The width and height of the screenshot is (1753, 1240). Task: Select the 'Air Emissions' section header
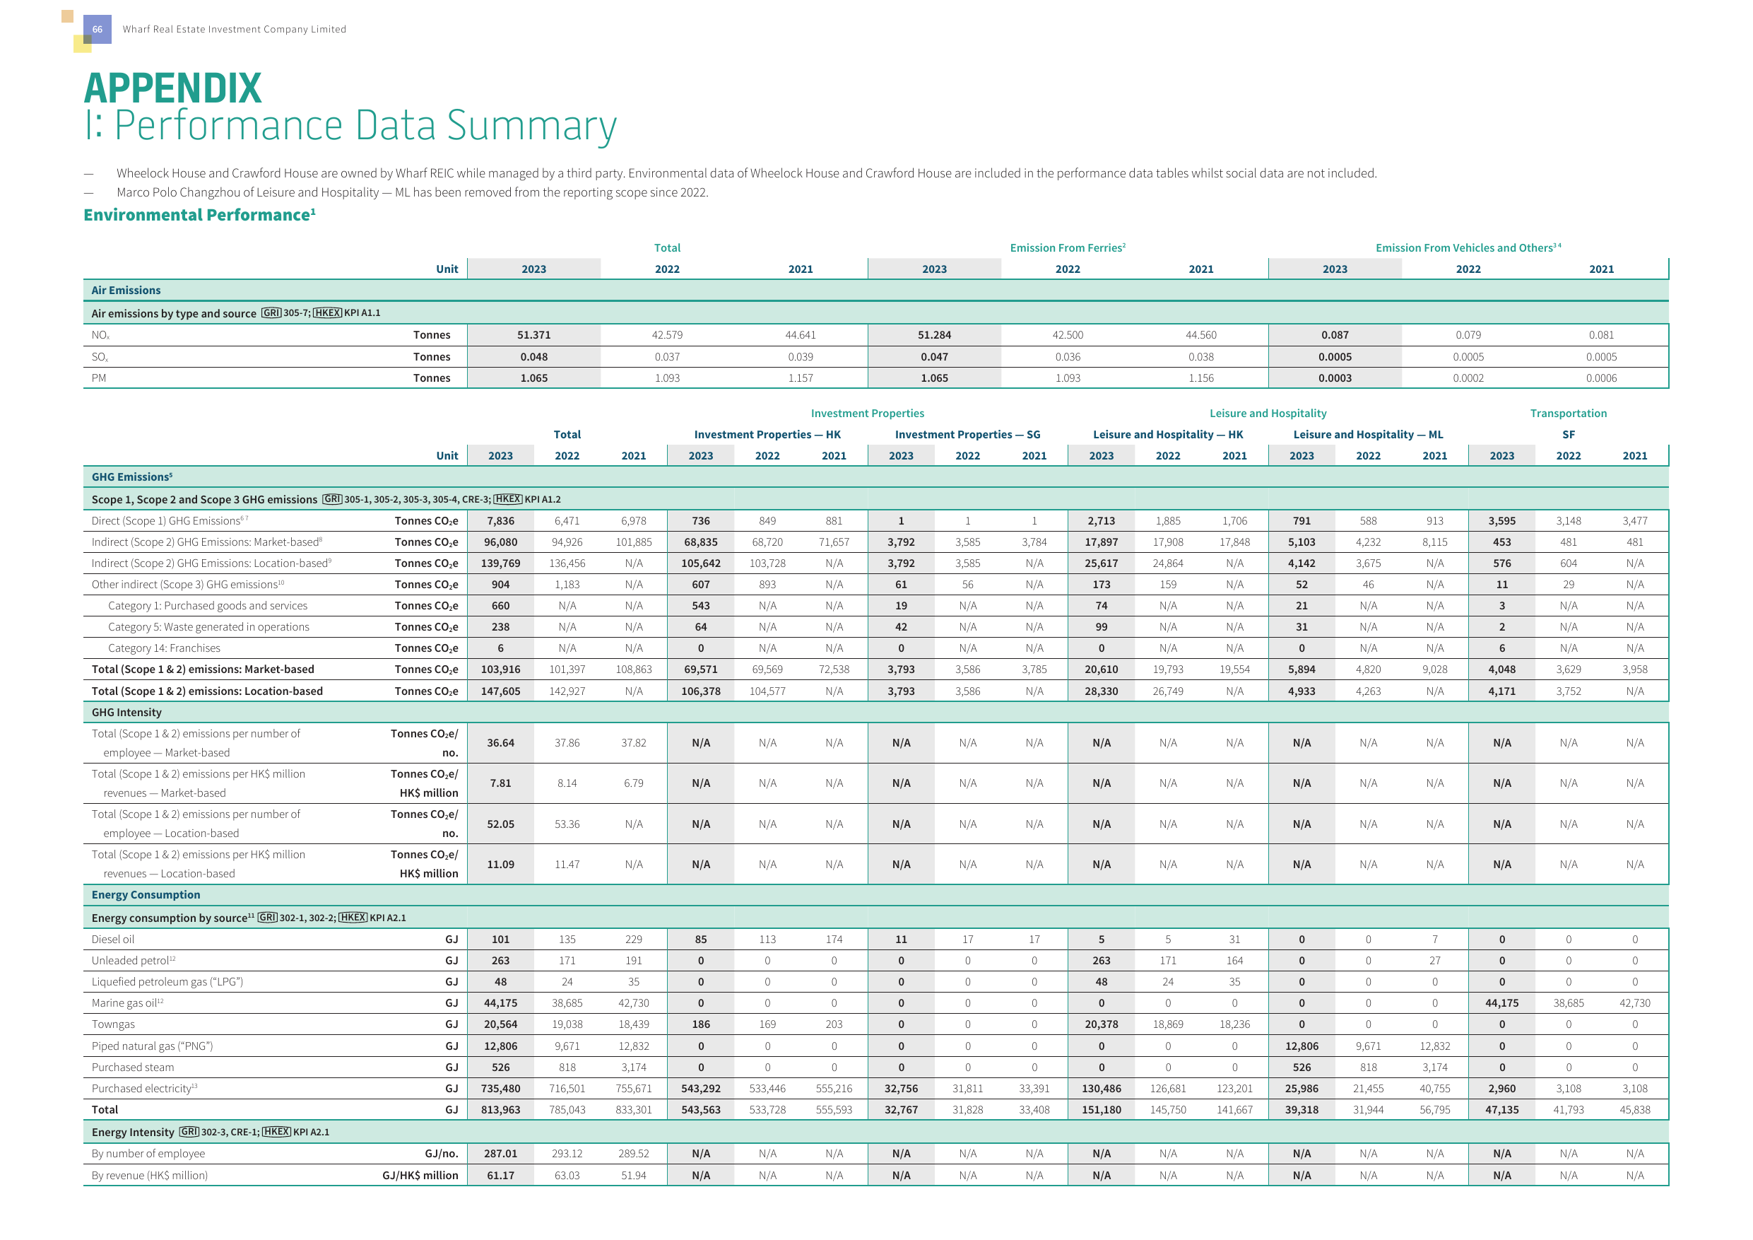[x=126, y=291]
